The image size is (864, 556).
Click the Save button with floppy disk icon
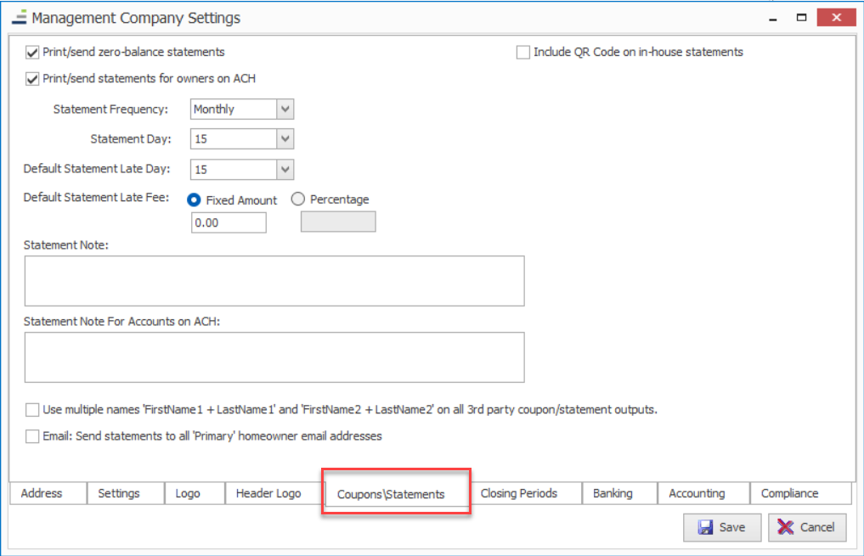pyautogui.click(x=721, y=527)
